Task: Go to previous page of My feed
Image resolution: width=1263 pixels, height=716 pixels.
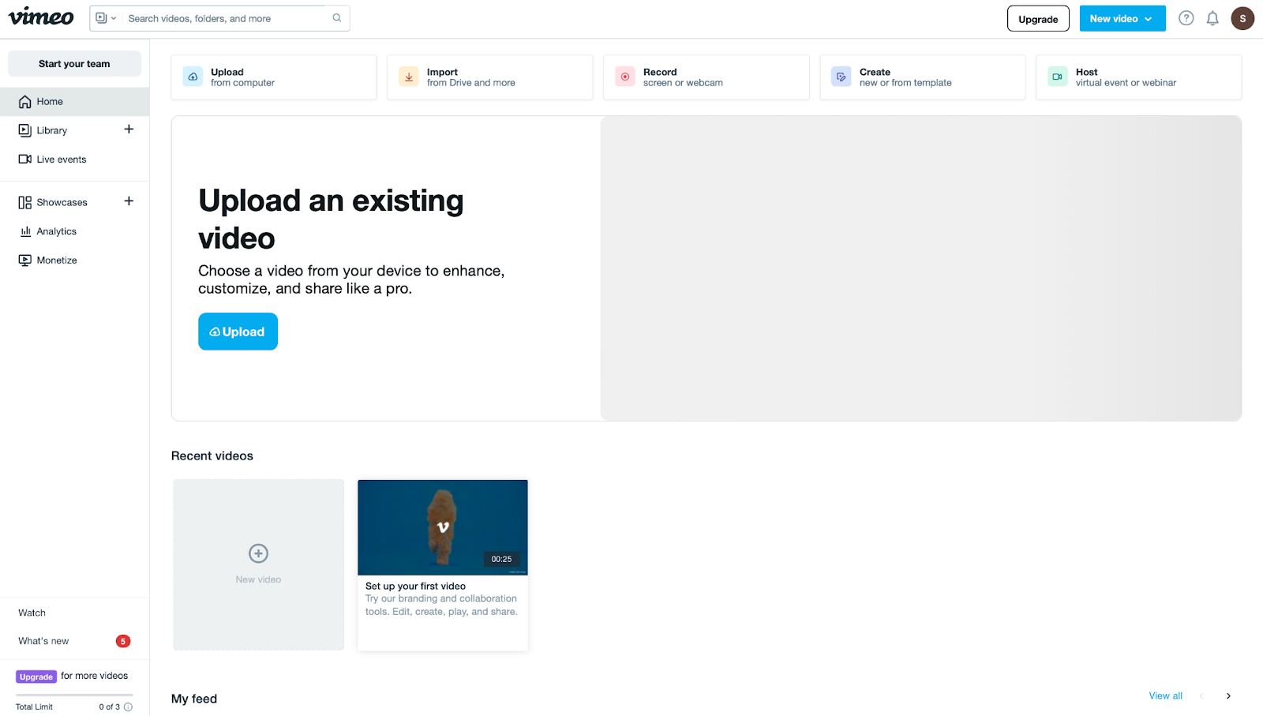Action: coord(1201,696)
